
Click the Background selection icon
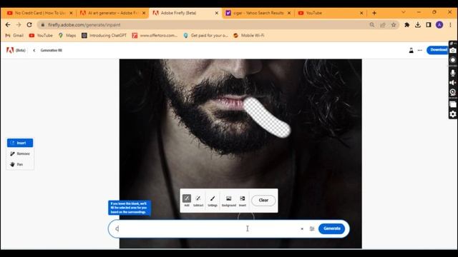click(x=229, y=201)
